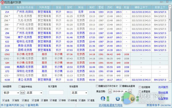Disable the 模糊站名查询 checkbox
Viewport: 172px width, 108px height.
[x=120, y=86]
